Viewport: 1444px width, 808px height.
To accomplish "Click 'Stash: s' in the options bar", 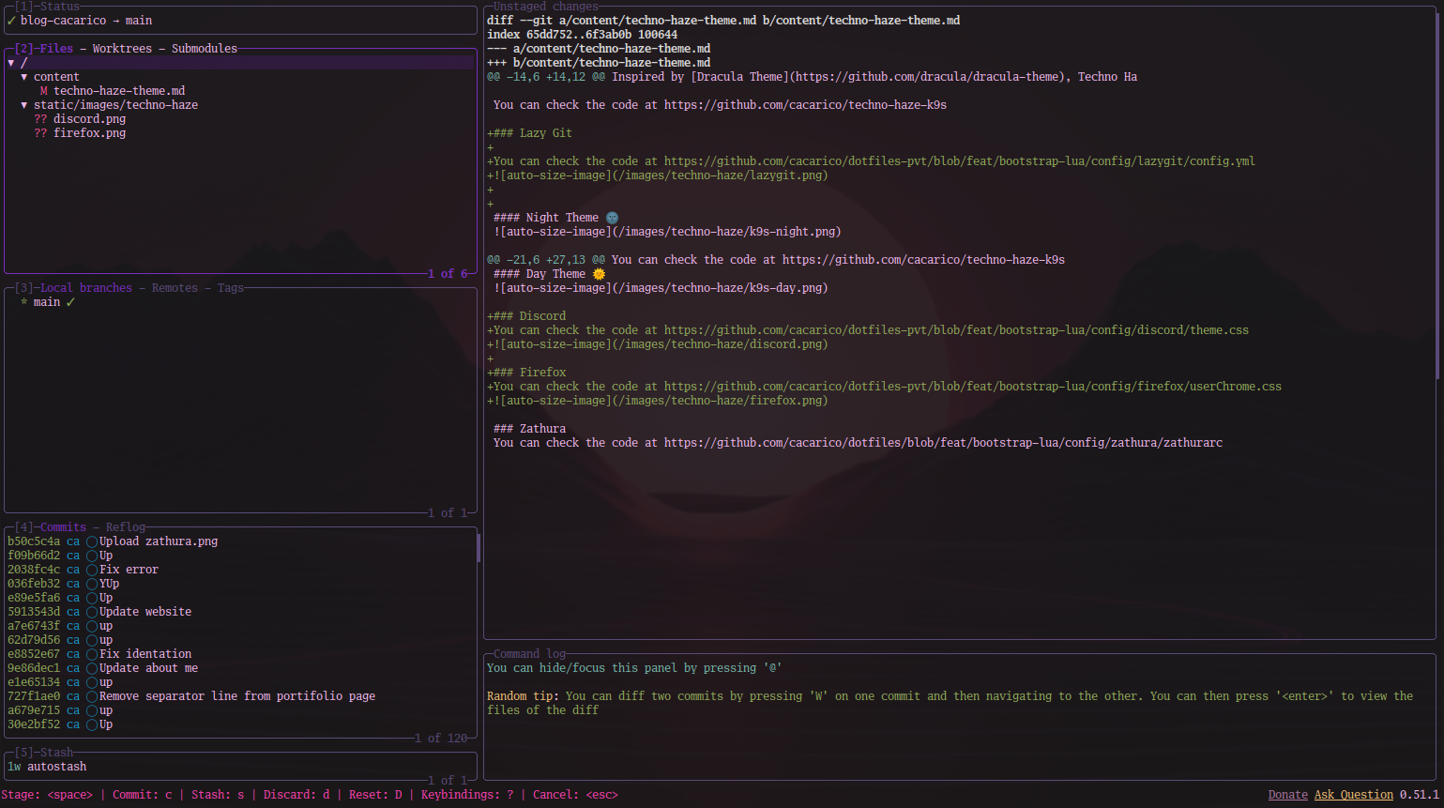I will (x=218, y=795).
